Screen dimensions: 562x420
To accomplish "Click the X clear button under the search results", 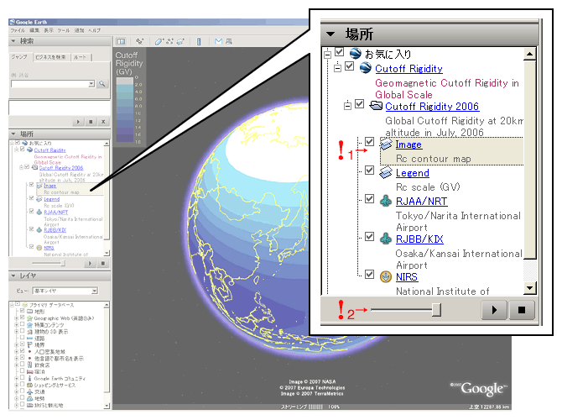I will point(103,122).
